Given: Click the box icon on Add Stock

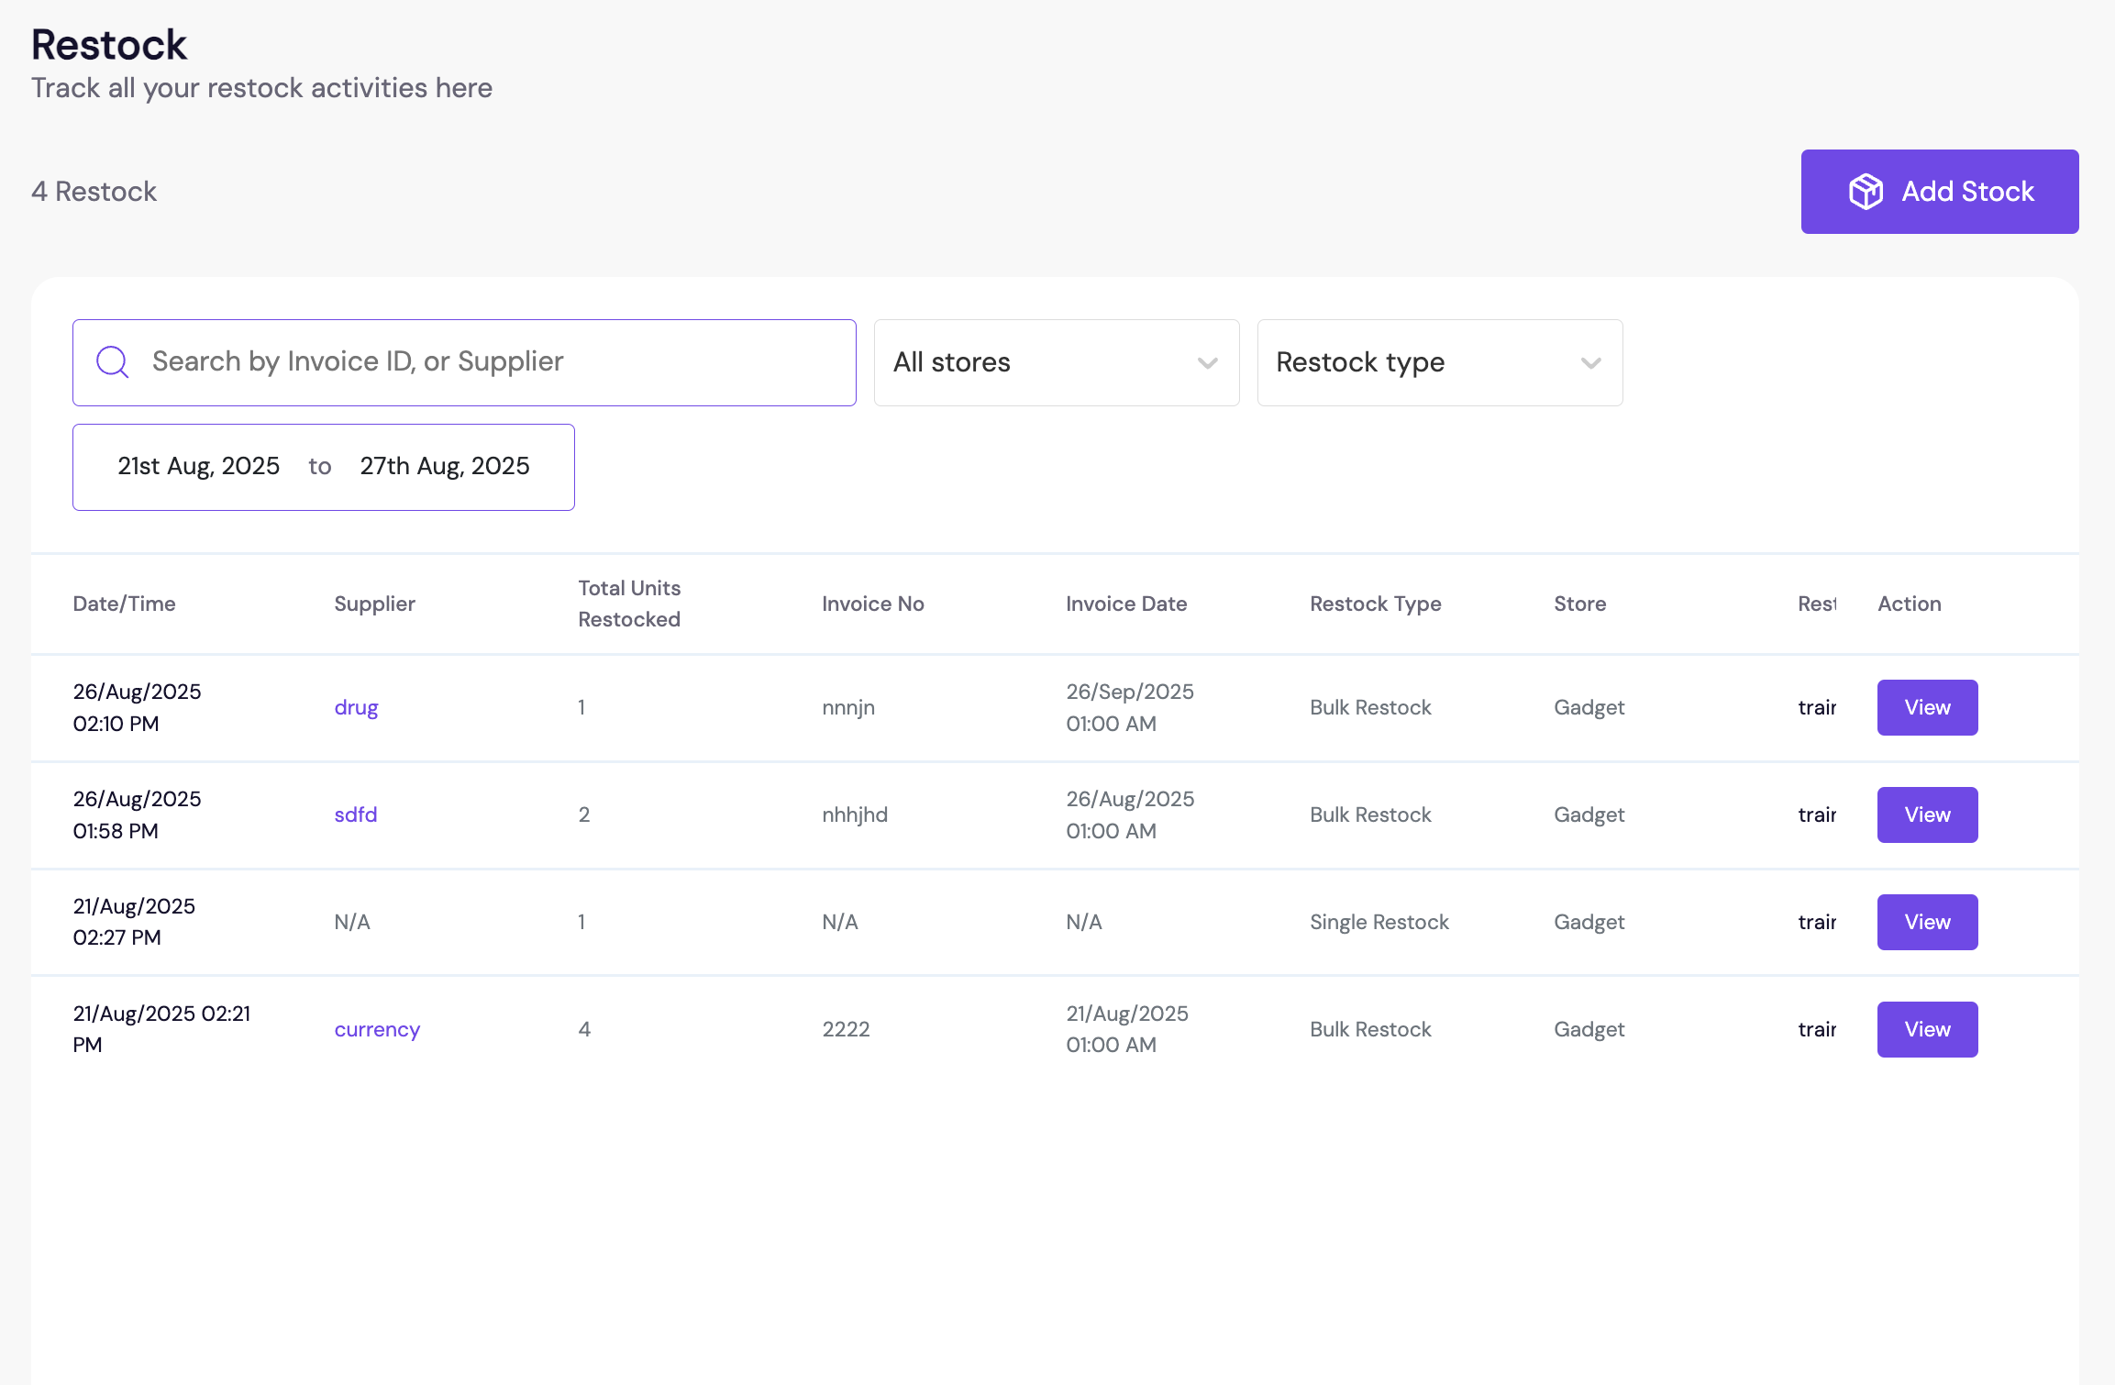Looking at the screenshot, I should click(1866, 192).
